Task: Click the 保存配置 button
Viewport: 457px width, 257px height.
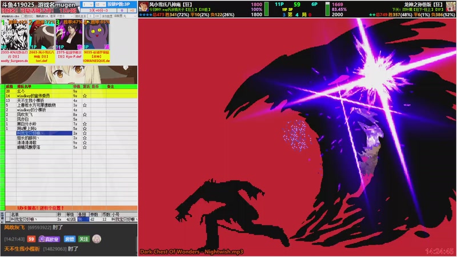Action: [107, 16]
